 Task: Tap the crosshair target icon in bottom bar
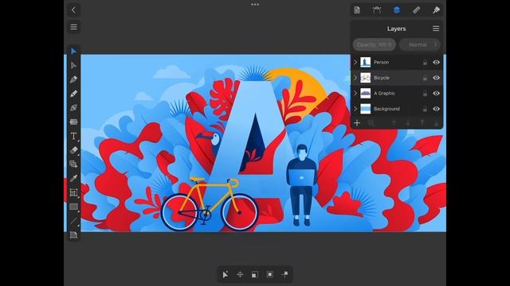[240, 274]
